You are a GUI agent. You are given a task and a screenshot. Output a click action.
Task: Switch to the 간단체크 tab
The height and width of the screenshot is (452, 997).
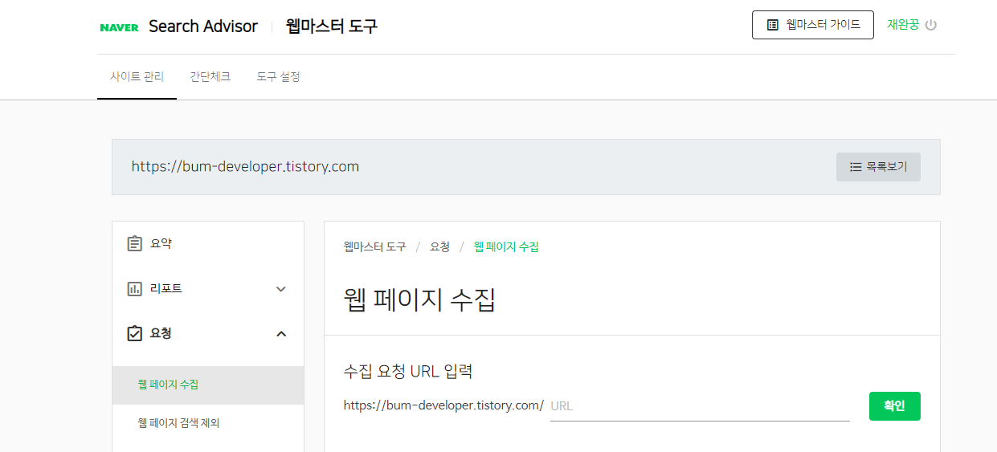point(210,77)
